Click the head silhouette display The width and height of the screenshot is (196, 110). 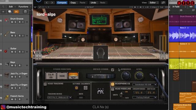101,53
